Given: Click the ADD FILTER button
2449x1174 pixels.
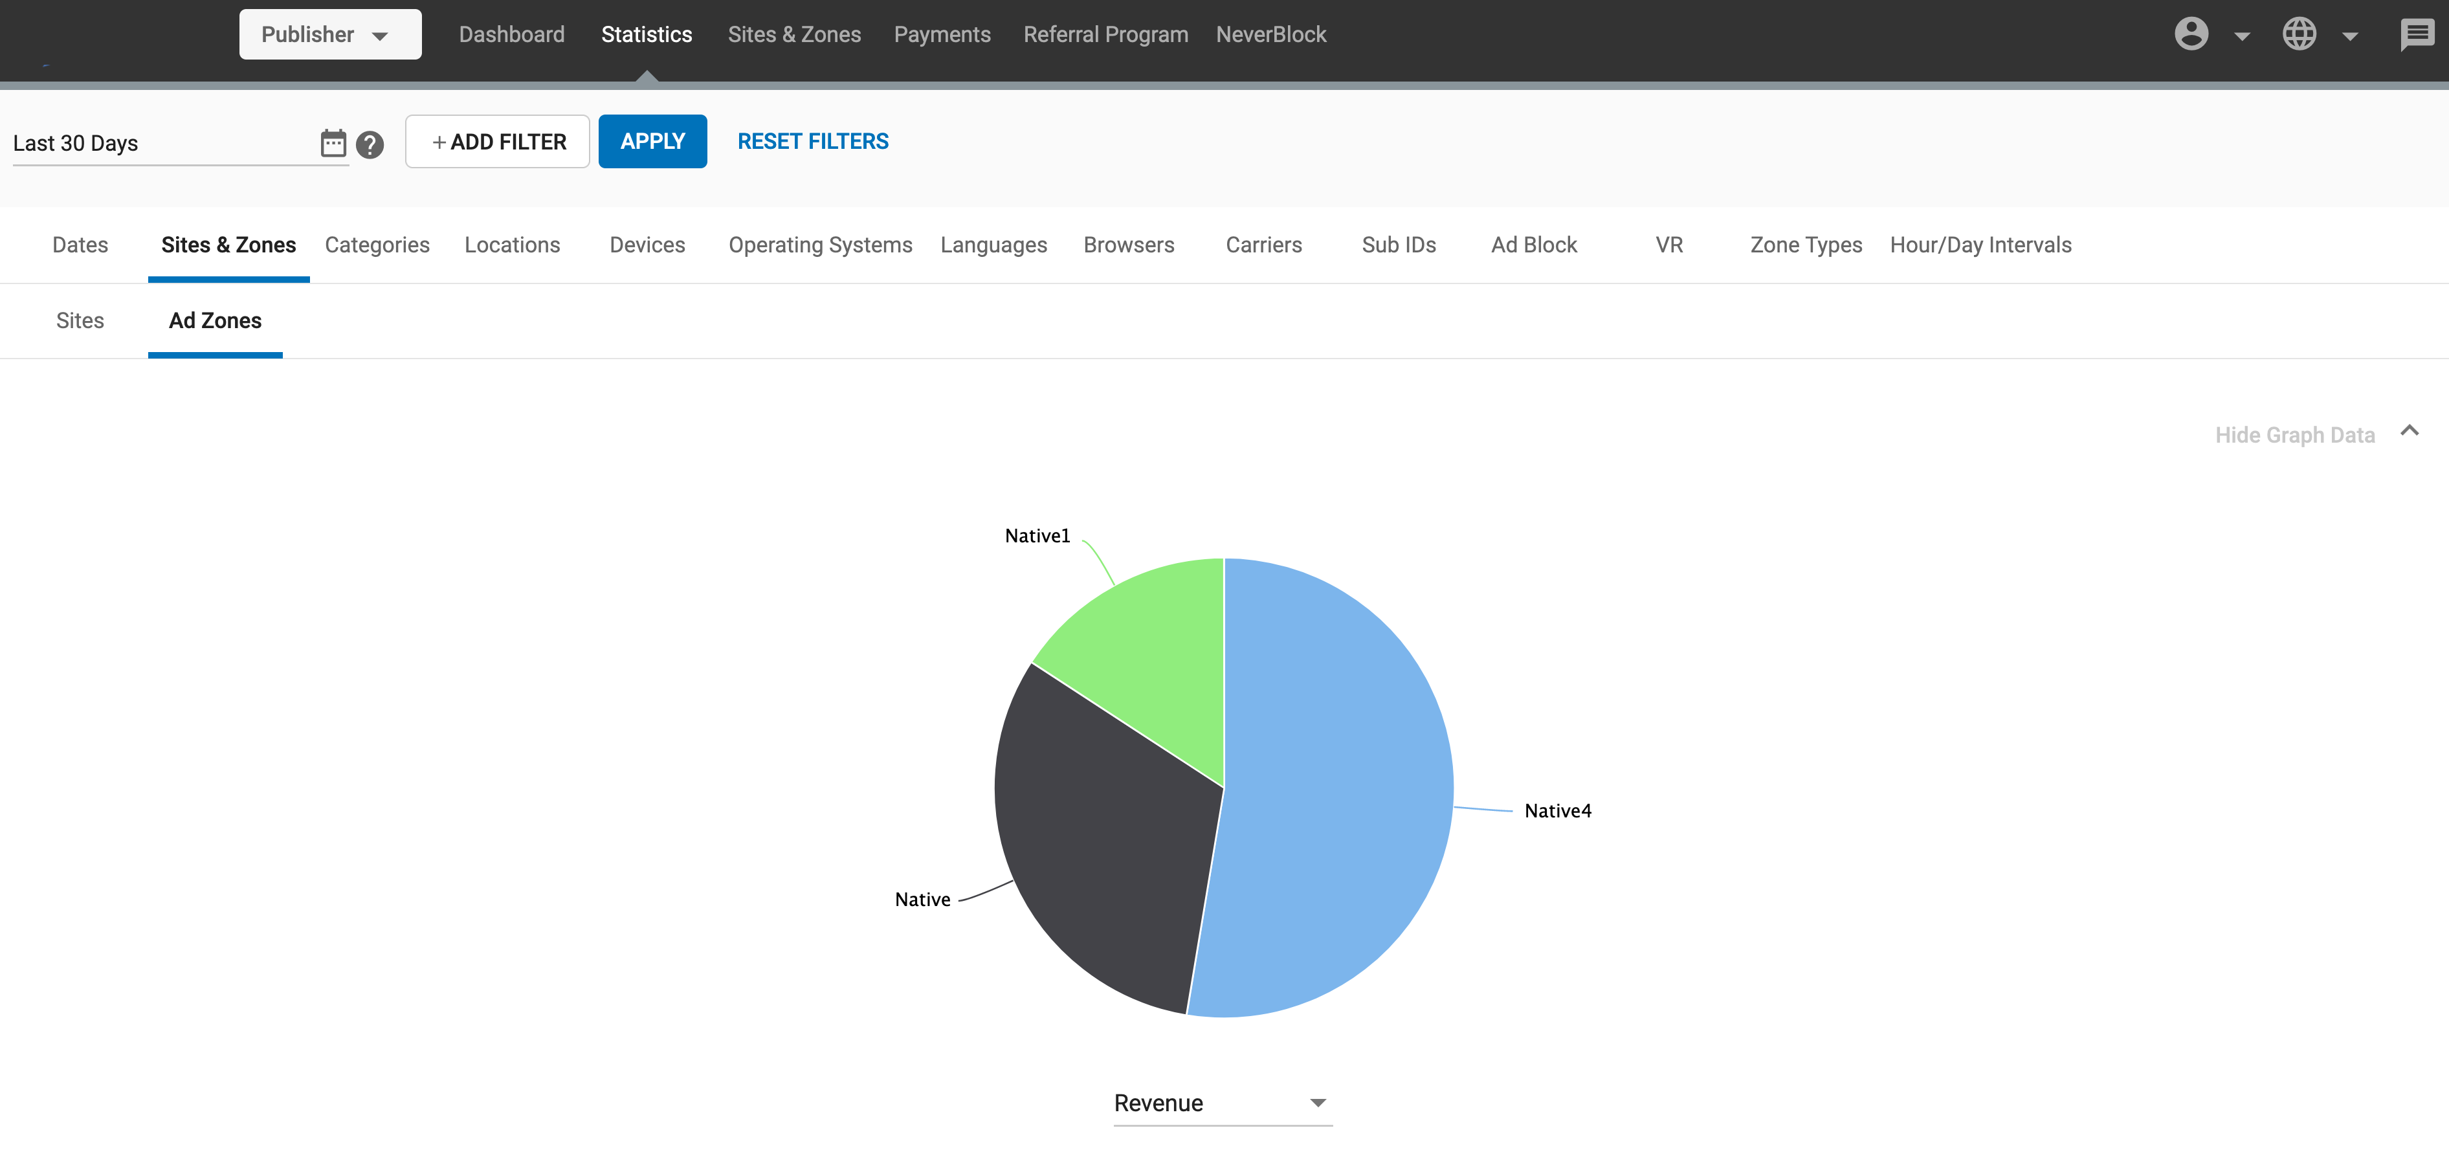Looking at the screenshot, I should point(497,142).
